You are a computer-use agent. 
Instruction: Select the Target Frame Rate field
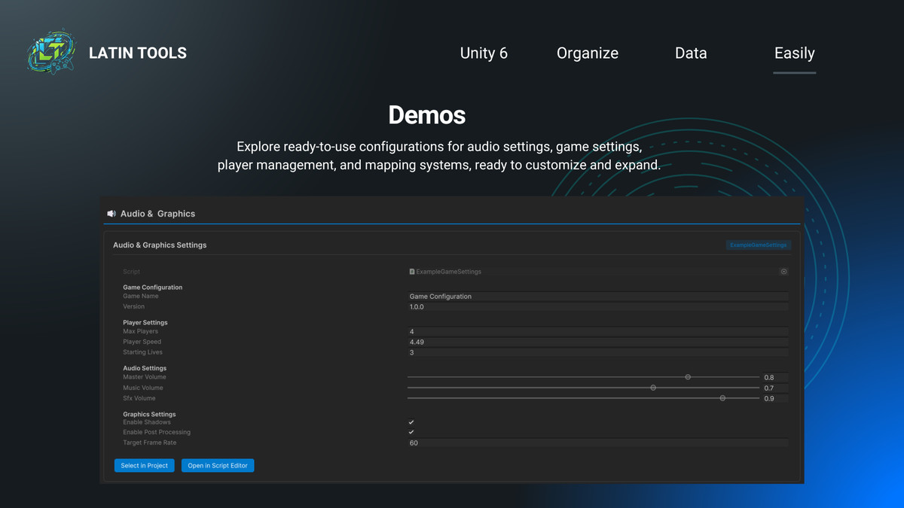coord(597,443)
